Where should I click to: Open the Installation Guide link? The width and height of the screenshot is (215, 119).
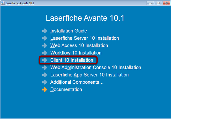click(x=68, y=31)
